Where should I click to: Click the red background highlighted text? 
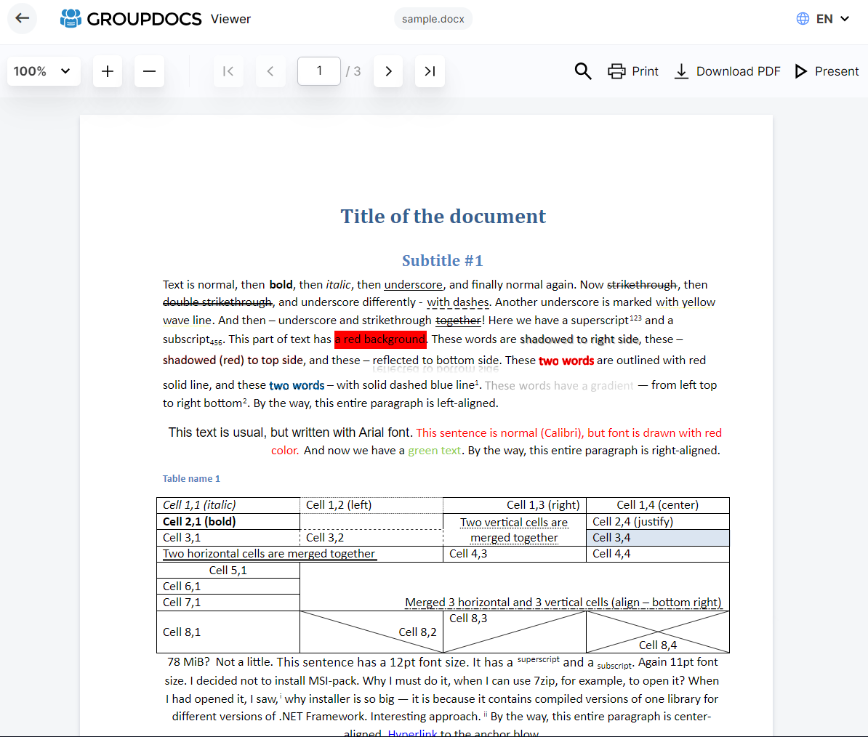pyautogui.click(x=380, y=339)
